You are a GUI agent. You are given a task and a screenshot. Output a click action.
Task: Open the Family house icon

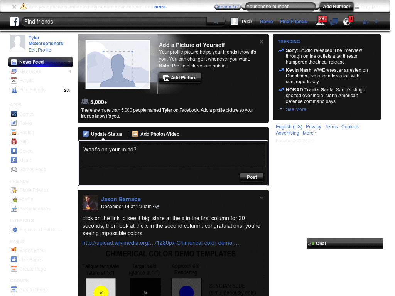[14, 200]
